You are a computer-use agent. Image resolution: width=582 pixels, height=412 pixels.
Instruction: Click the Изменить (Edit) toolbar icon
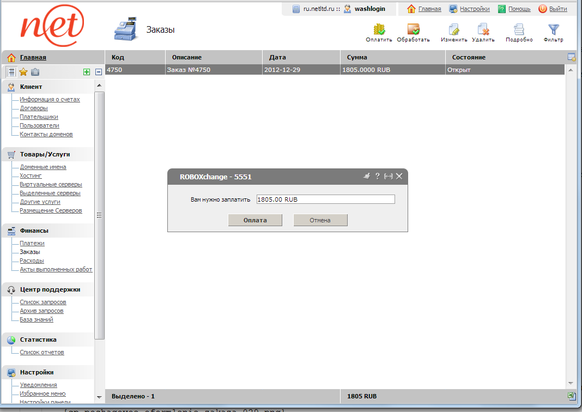point(453,30)
